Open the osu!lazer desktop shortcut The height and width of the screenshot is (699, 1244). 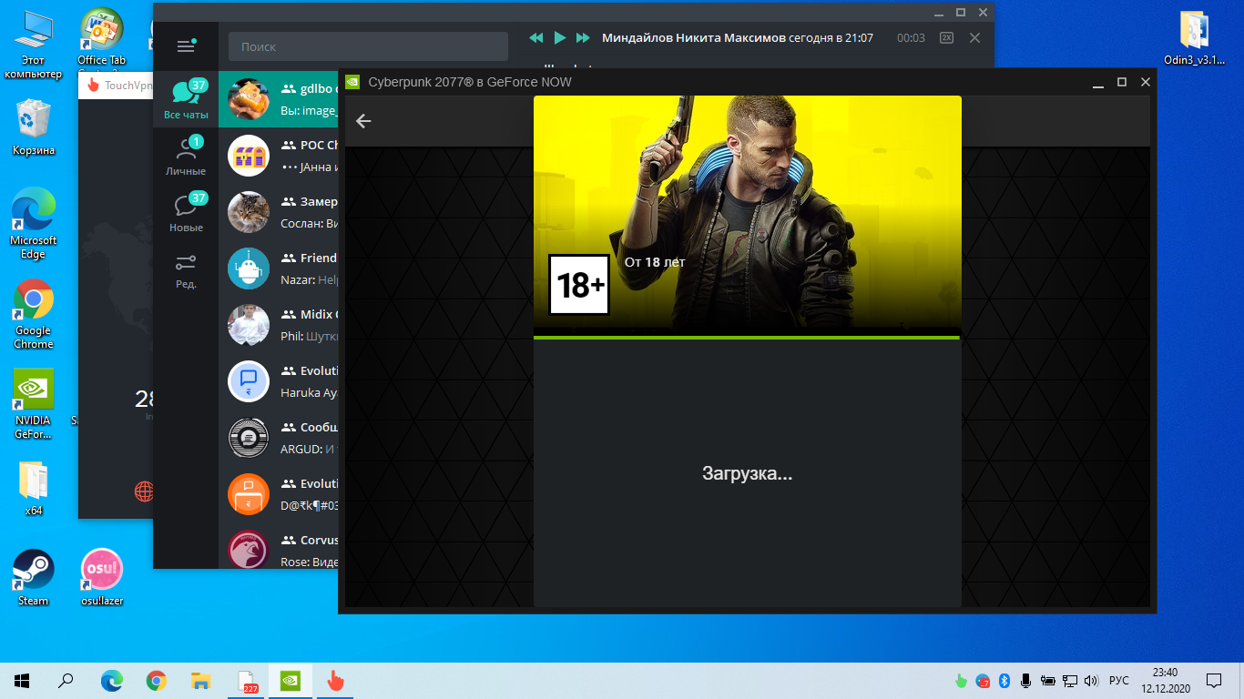click(102, 578)
